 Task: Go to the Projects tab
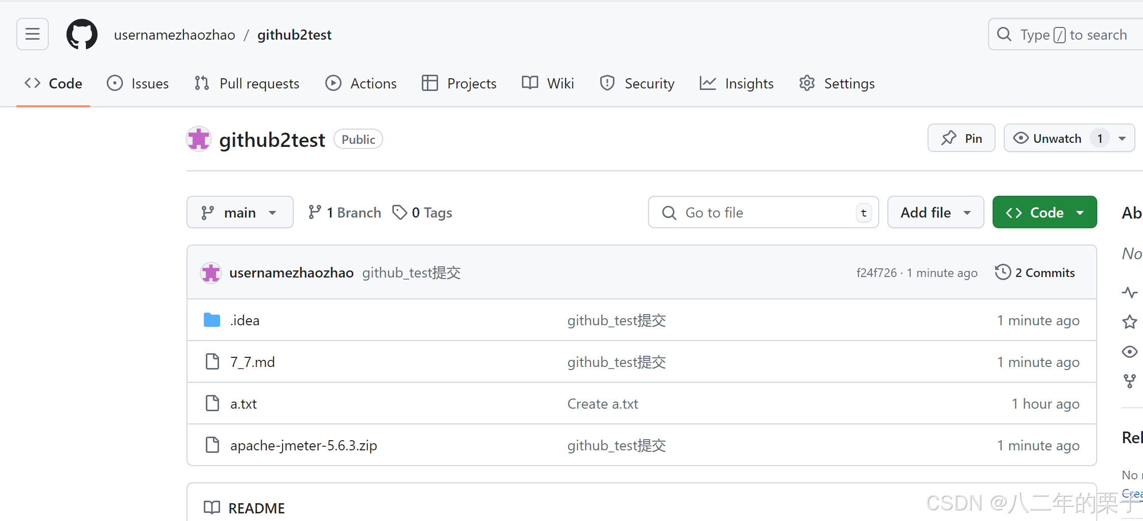pos(459,83)
